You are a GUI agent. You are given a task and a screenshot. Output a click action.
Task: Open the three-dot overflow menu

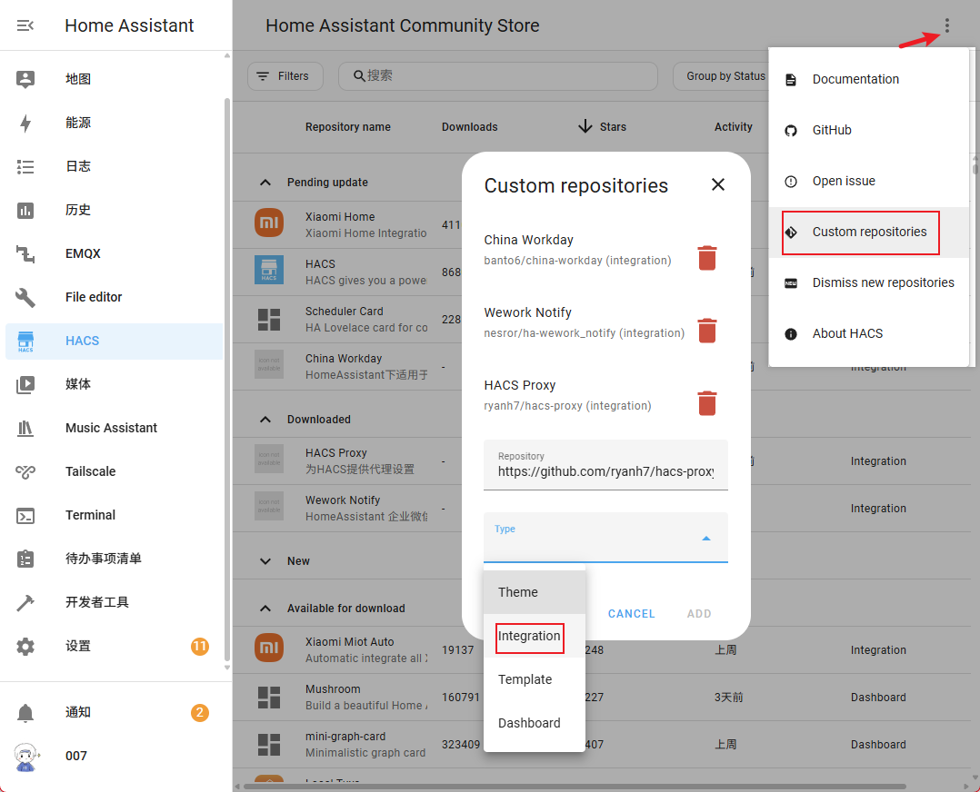946,26
